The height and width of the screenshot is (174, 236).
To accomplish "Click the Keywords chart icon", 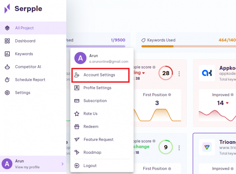I will point(7,54).
